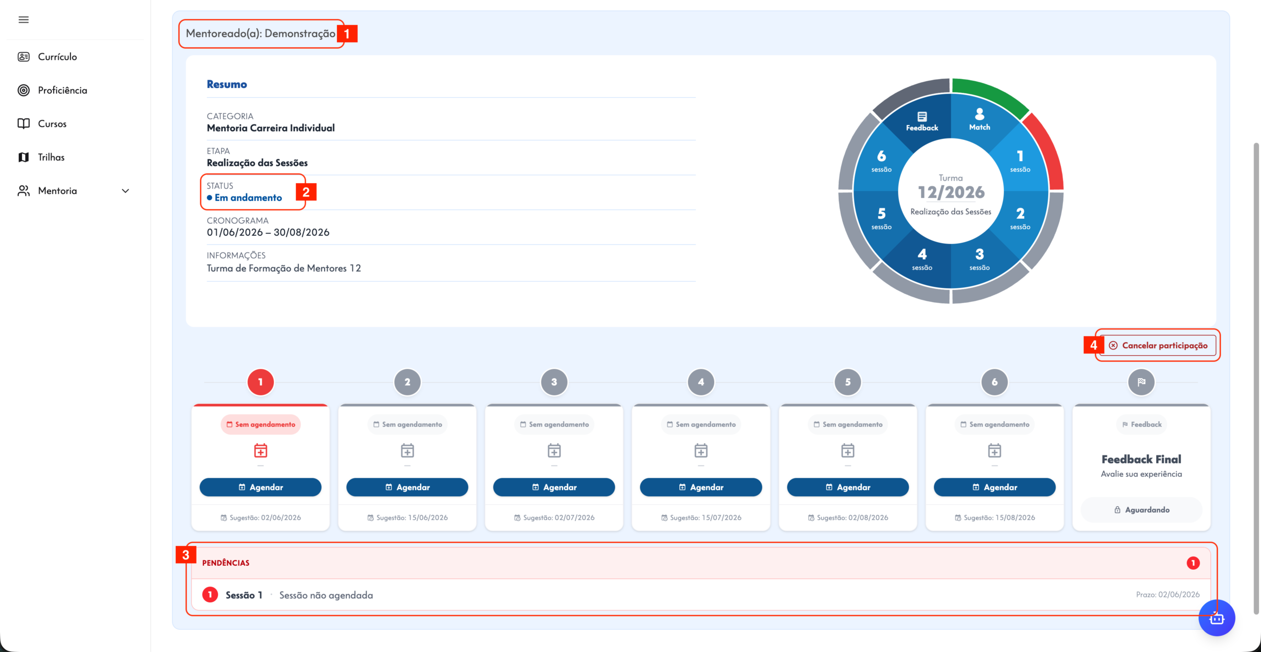Click Agendar button for session 2
1261x652 pixels.
(x=407, y=487)
